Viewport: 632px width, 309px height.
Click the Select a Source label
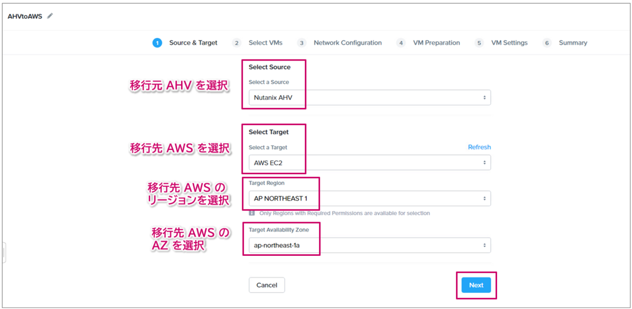[269, 82]
